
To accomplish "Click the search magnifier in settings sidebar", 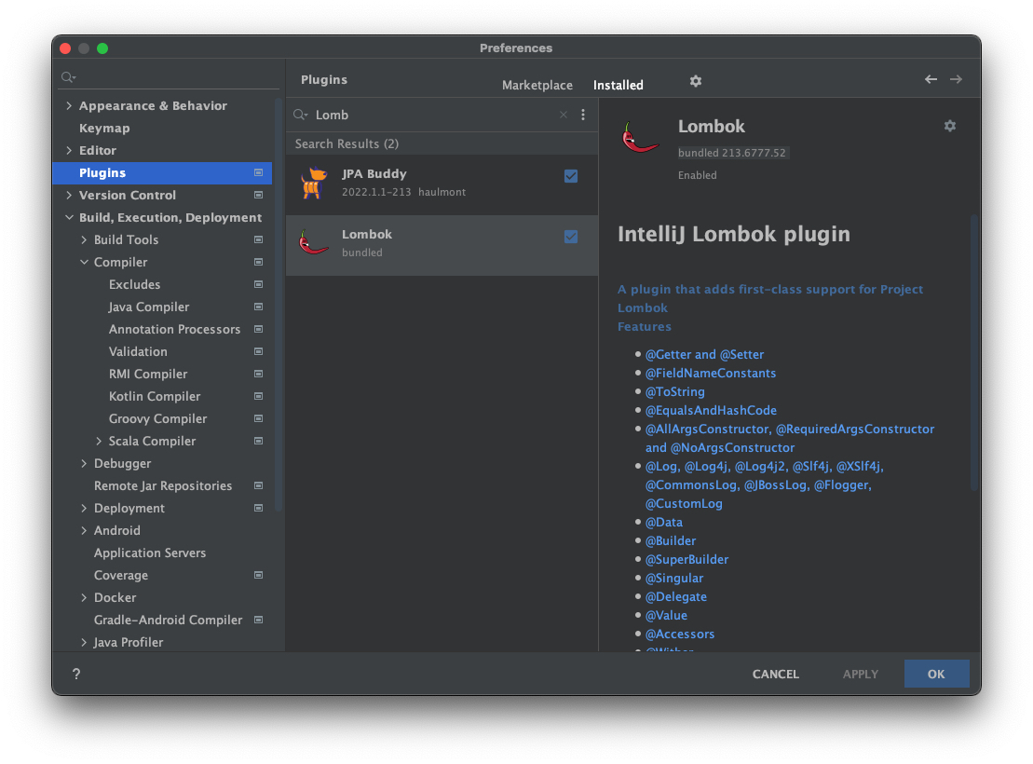I will point(69,77).
